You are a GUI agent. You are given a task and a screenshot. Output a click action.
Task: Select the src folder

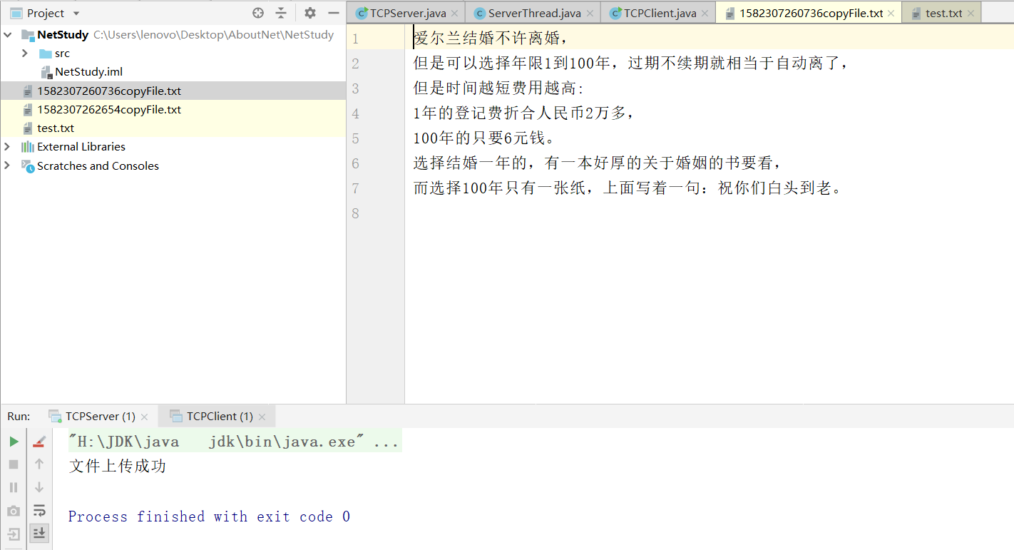[x=62, y=54]
